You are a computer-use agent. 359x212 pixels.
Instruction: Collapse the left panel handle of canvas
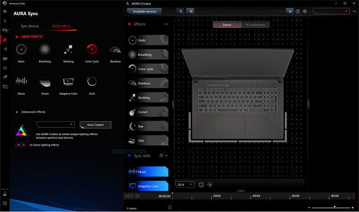(x=173, y=104)
